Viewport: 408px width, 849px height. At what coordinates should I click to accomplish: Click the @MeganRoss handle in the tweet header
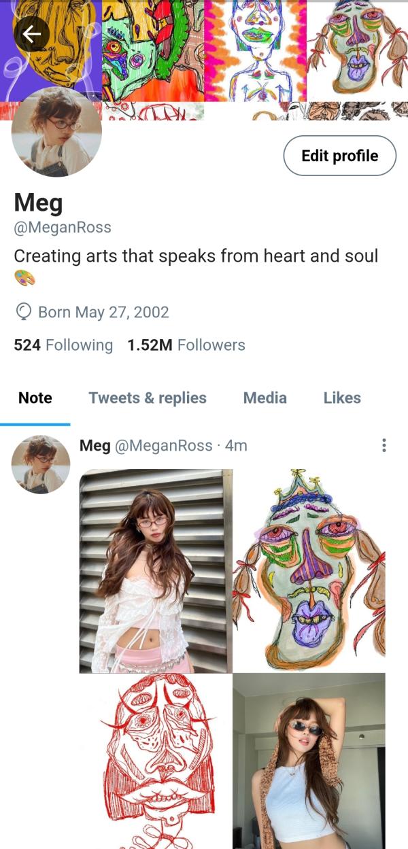(x=163, y=446)
